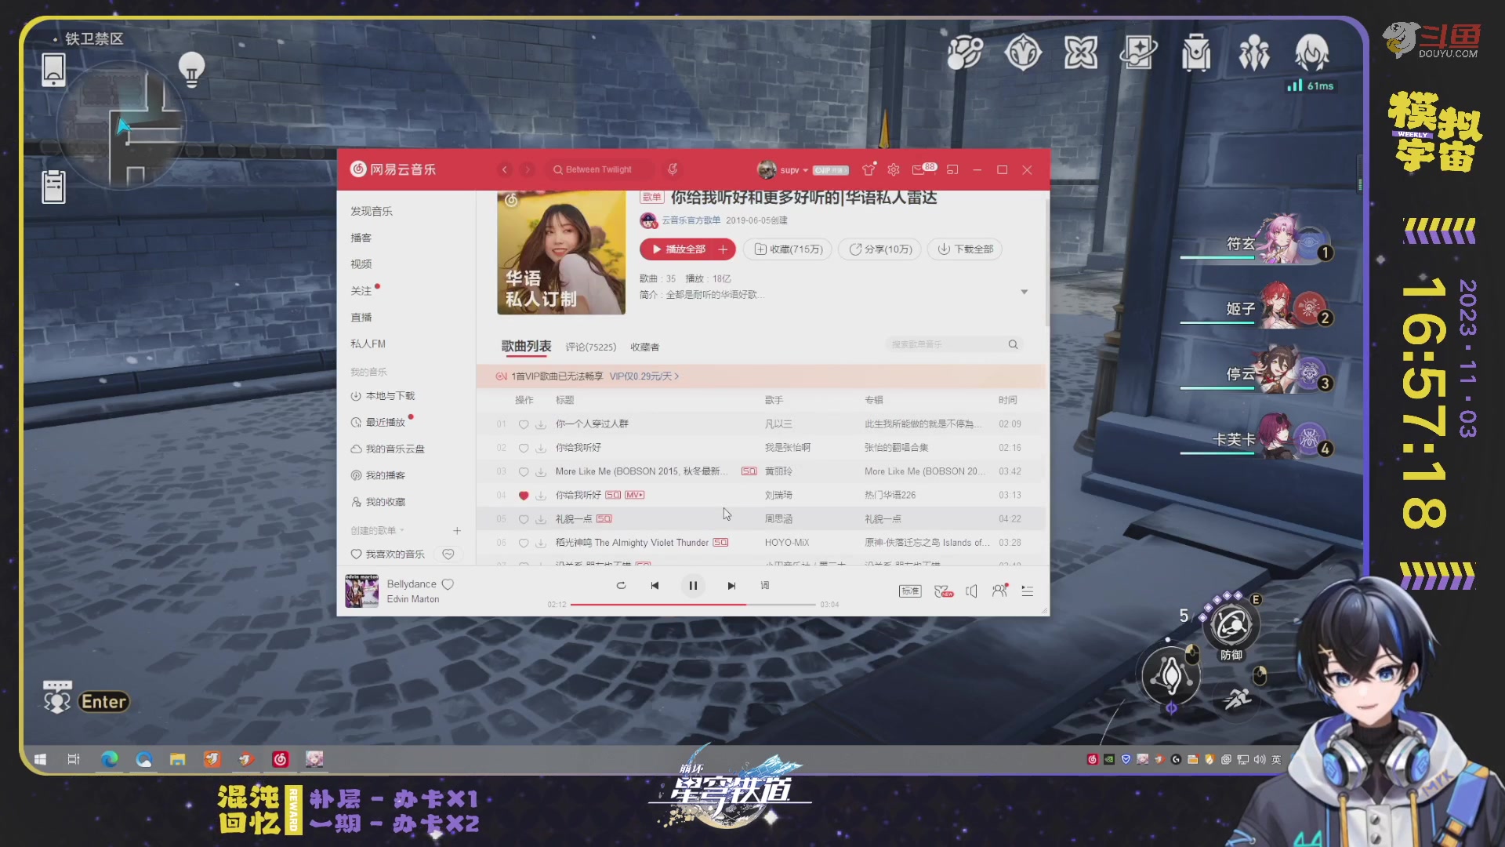Add all songs to queue plus button
Viewport: 1505px width, 847px height.
tap(723, 249)
